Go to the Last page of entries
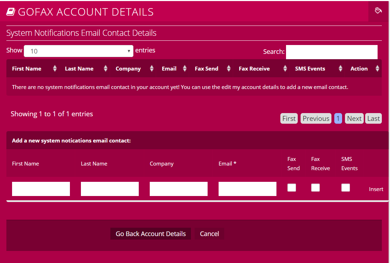Screen dimensions: 390x263 (x=373, y=118)
